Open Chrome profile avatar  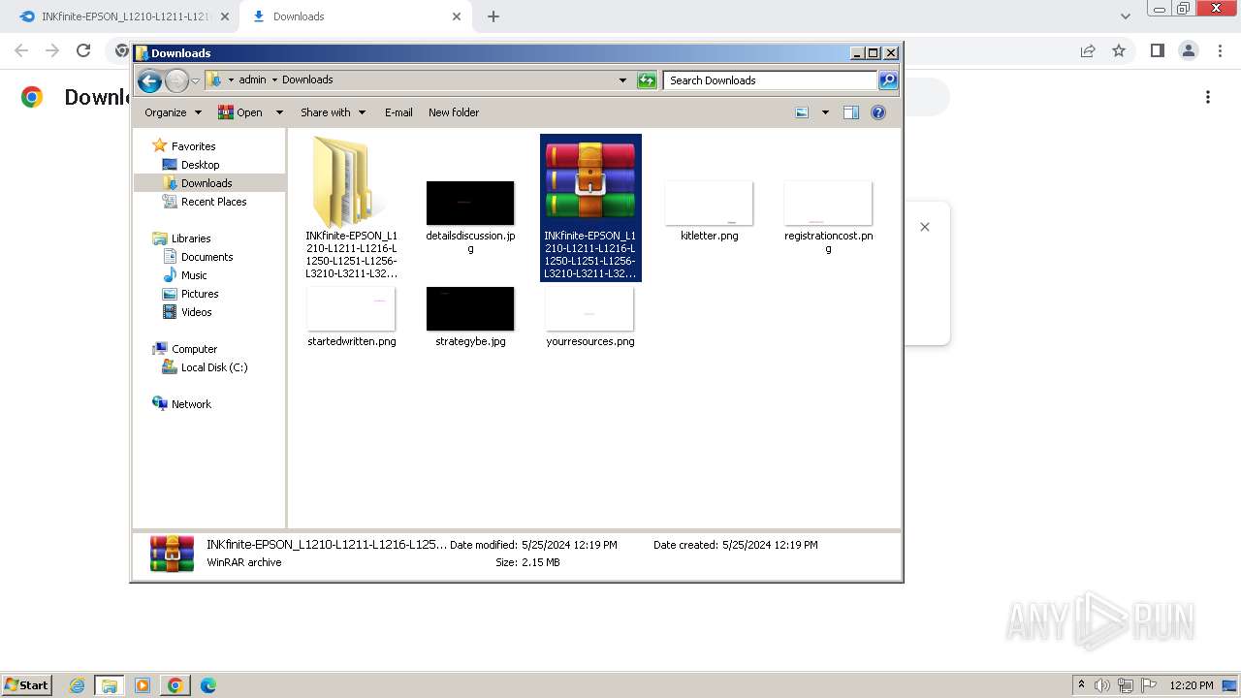(x=1188, y=50)
